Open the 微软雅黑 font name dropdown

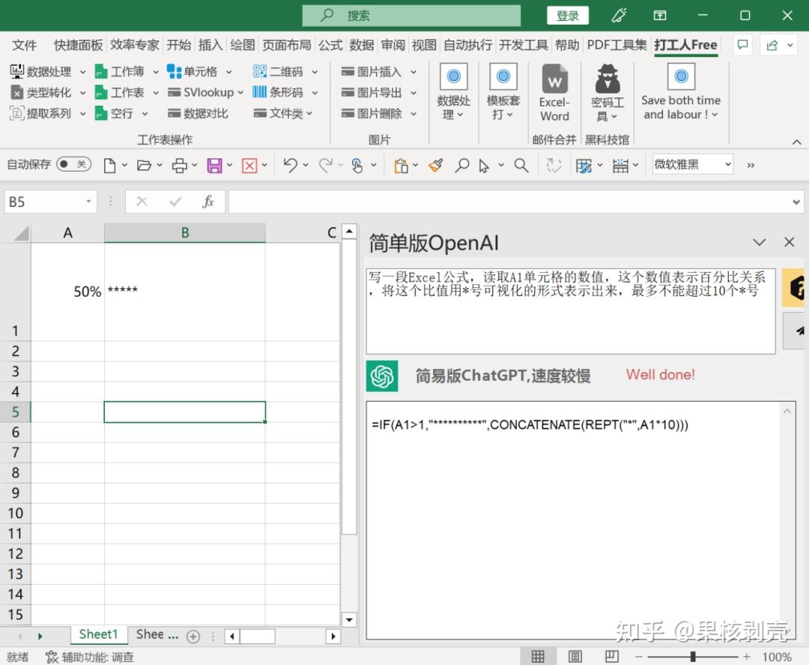tap(727, 165)
